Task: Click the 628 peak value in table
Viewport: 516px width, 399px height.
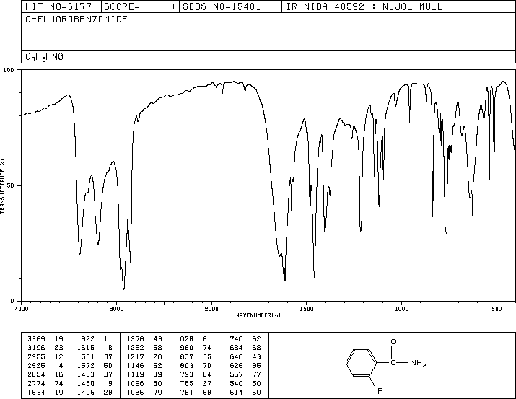Action: [236, 365]
